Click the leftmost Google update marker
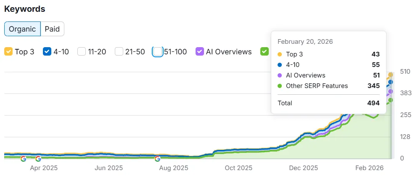The width and height of the screenshot is (413, 176). click(x=24, y=159)
